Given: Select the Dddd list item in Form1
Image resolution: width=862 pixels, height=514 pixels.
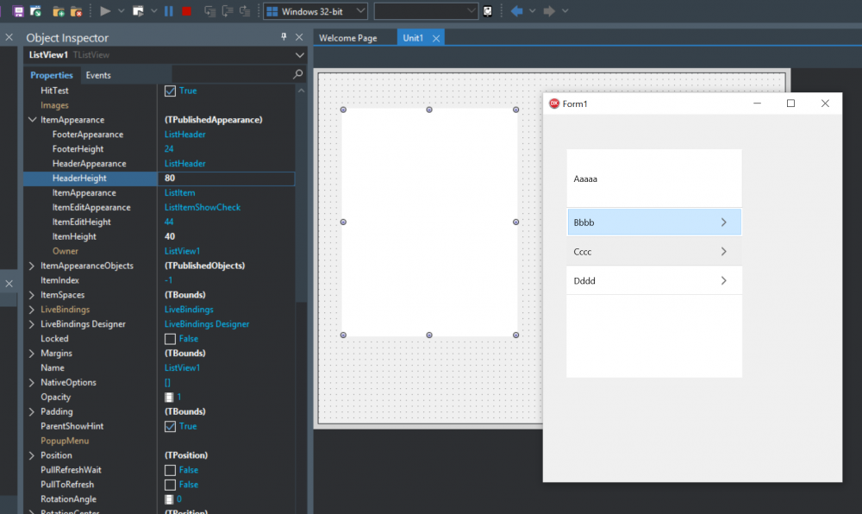Looking at the screenshot, I should (654, 280).
